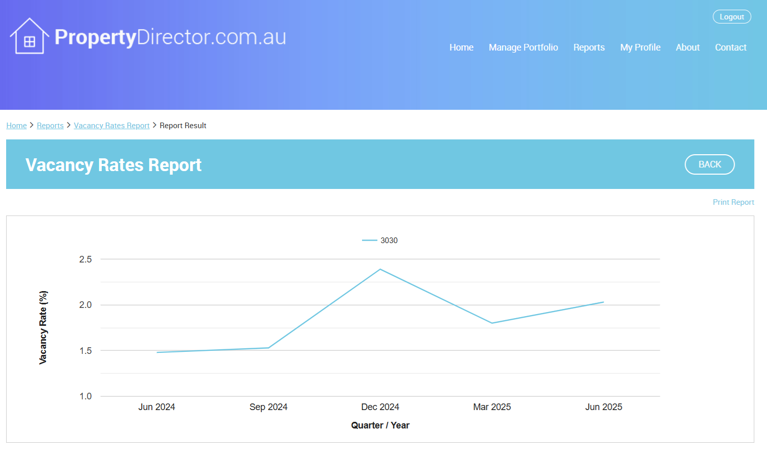Navigate to the About page
767x454 pixels.
[687, 47]
